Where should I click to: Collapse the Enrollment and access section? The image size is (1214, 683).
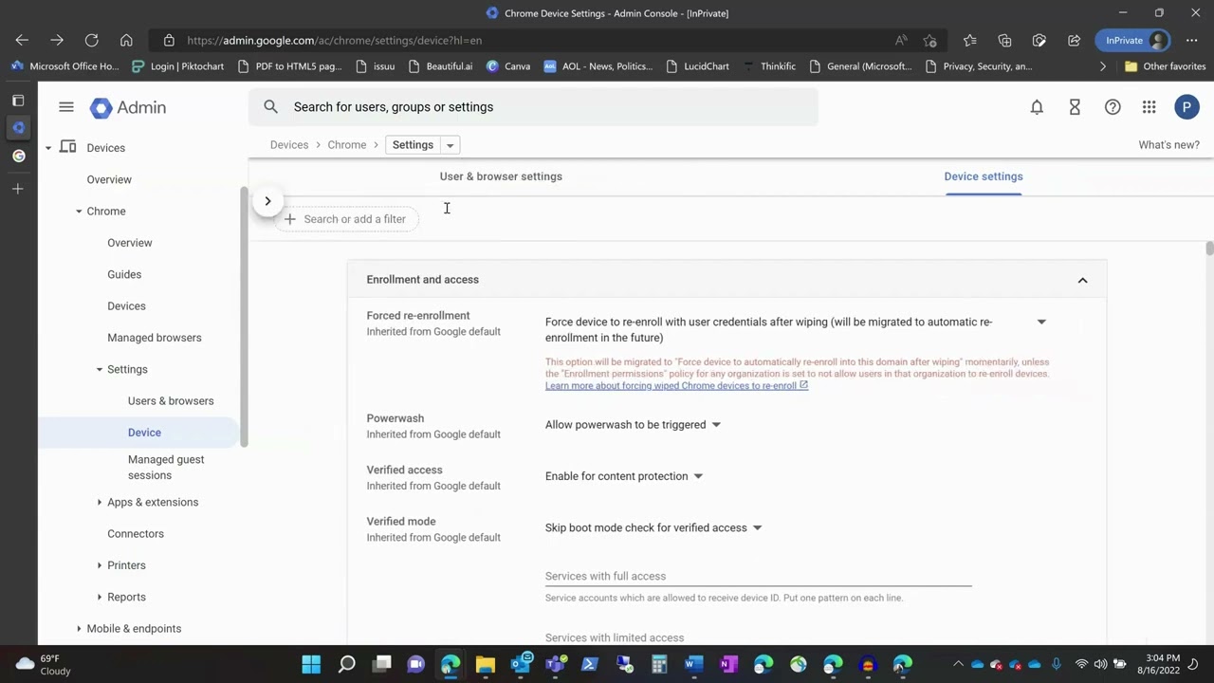tap(1082, 280)
